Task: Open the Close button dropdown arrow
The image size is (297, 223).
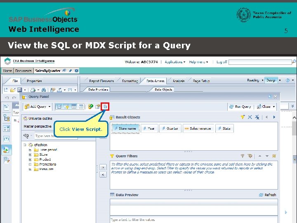Action: pyautogui.click(x=274, y=107)
